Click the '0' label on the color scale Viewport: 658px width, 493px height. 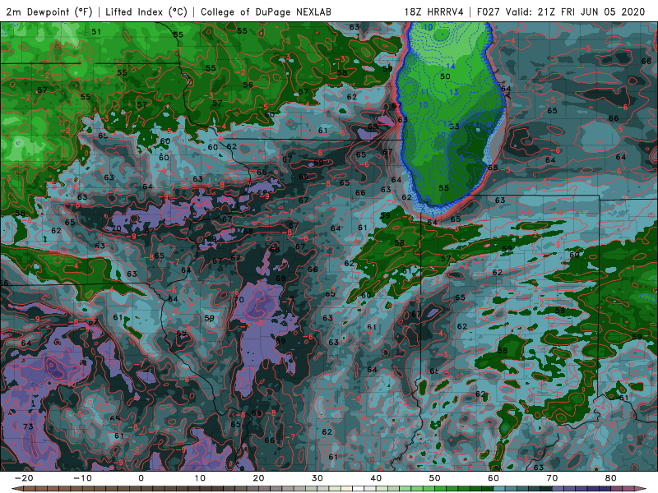pyautogui.click(x=141, y=478)
